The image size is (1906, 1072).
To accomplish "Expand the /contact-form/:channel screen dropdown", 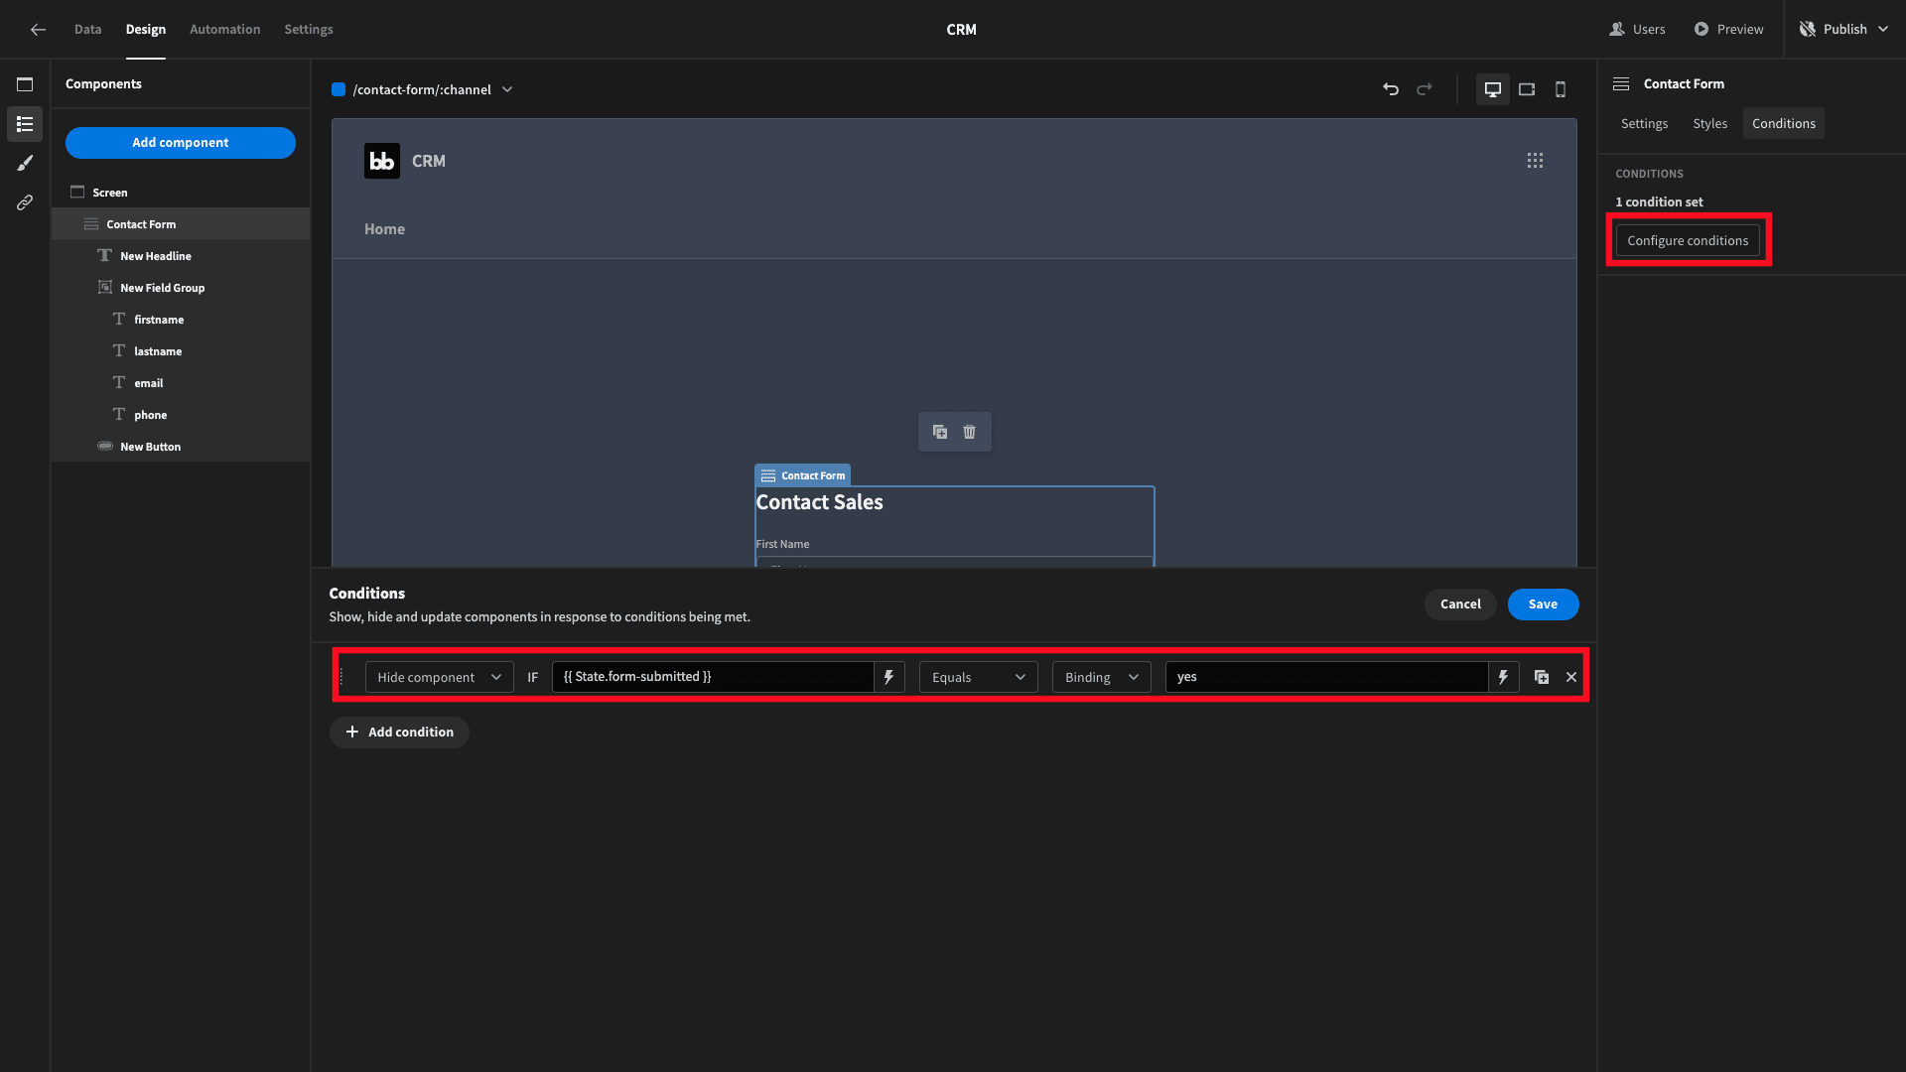I will tap(507, 89).
